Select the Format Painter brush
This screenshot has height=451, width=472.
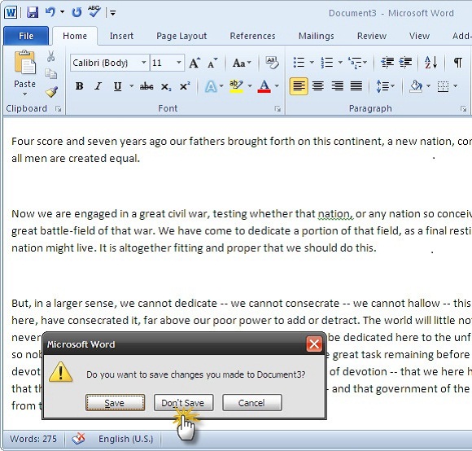(x=51, y=92)
